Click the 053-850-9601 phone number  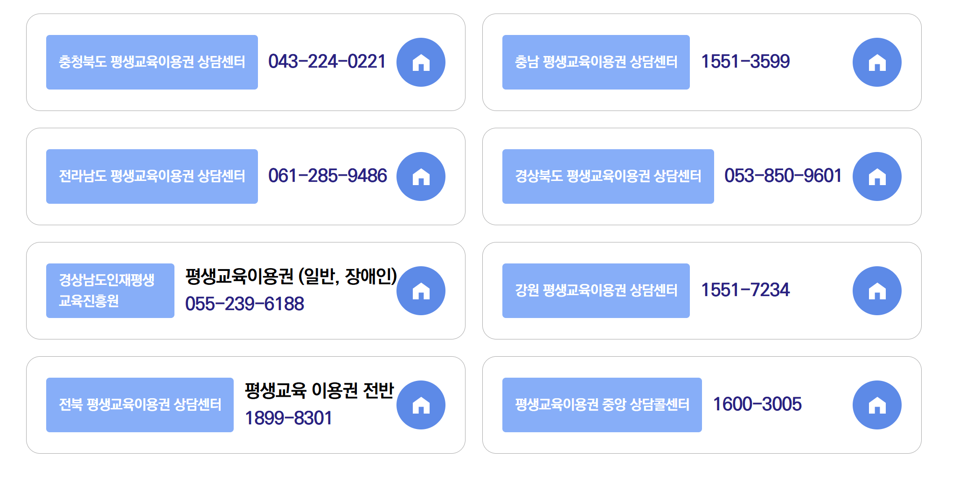[784, 176]
